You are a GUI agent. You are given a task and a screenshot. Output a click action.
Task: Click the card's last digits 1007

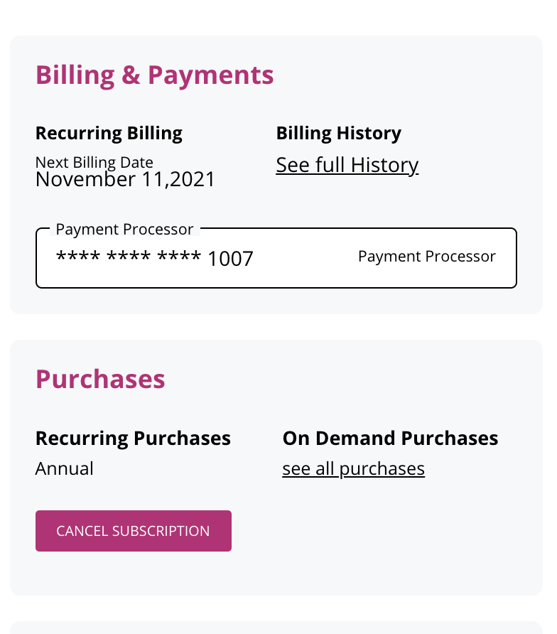230,259
